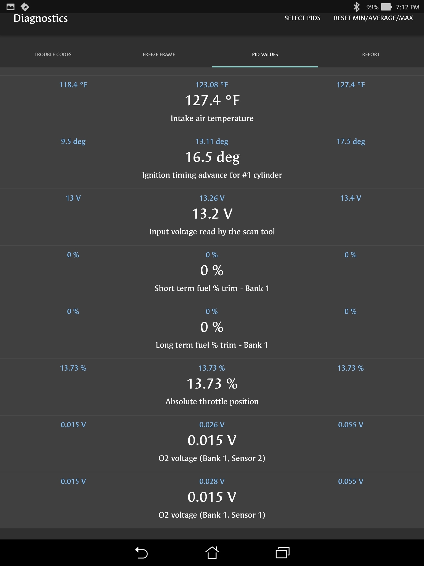Screen dimensions: 424x566
Task: Tap the battery status icon
Action: pyautogui.click(x=386, y=7)
